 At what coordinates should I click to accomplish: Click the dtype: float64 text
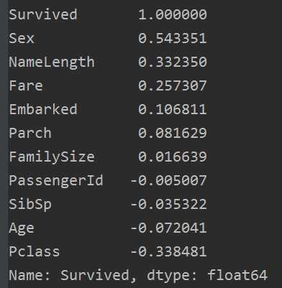(207, 275)
